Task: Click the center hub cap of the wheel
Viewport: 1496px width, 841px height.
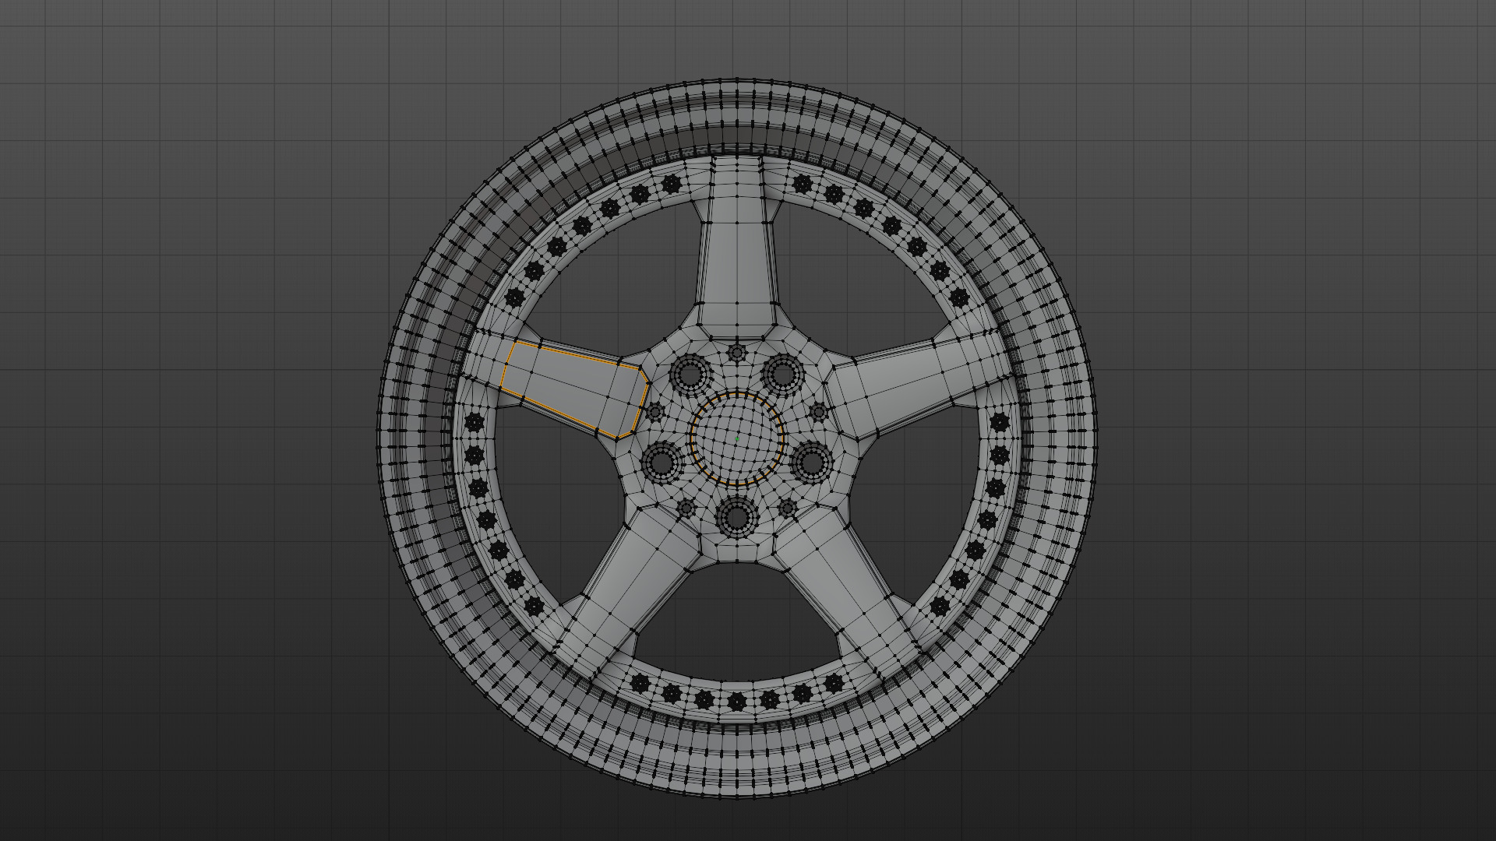Action: [x=736, y=439]
